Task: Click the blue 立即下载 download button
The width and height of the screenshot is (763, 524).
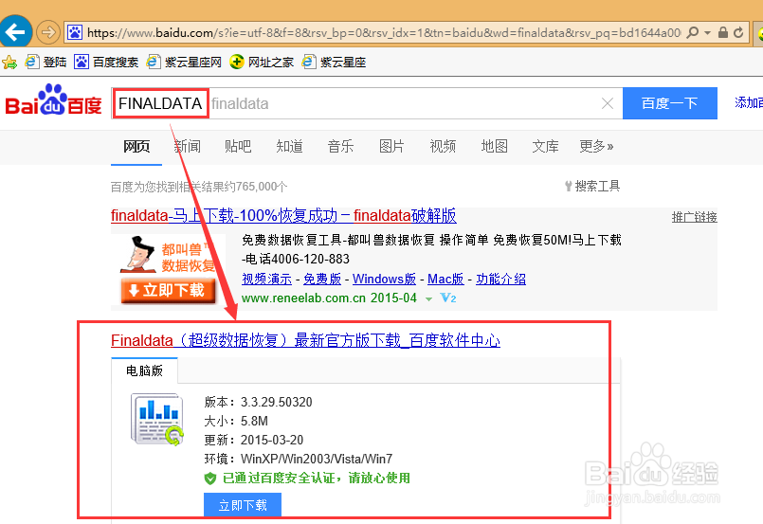Action: tap(243, 505)
